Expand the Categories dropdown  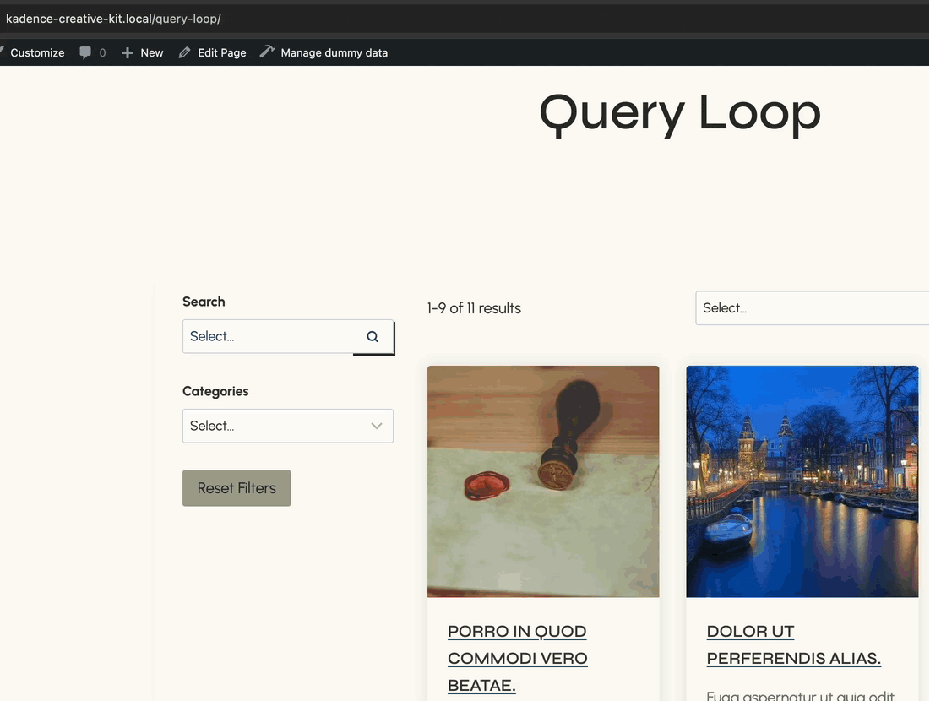pos(288,426)
